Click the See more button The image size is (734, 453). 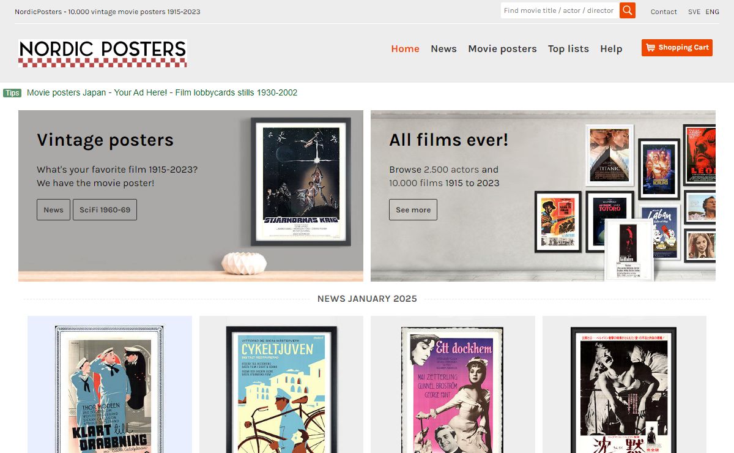[x=413, y=209]
